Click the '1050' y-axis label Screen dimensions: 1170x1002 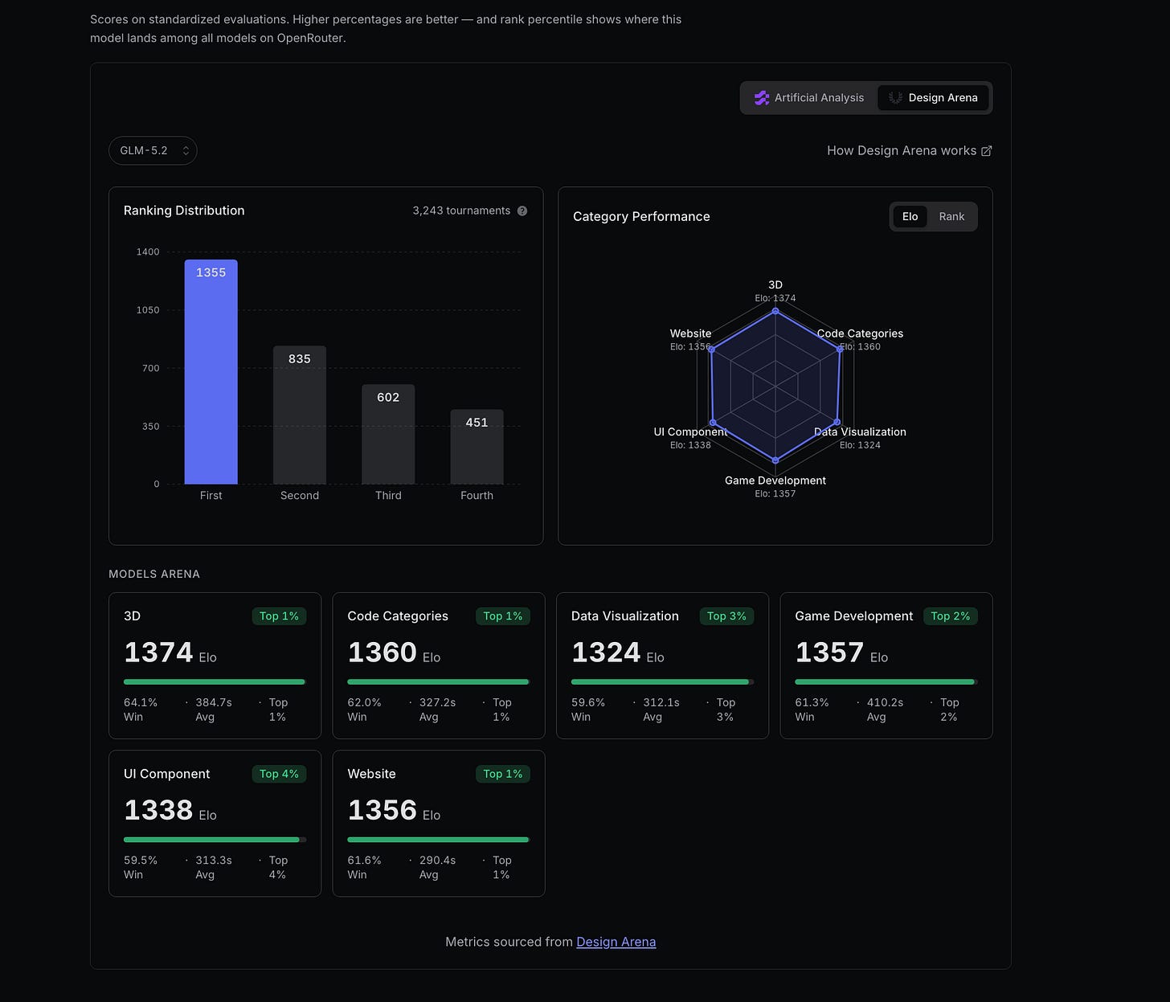pyautogui.click(x=148, y=310)
